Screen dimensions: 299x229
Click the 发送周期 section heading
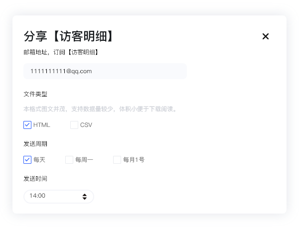tap(35, 144)
